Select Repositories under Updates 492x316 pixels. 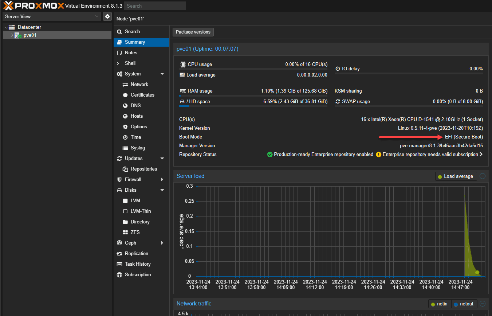(x=143, y=169)
